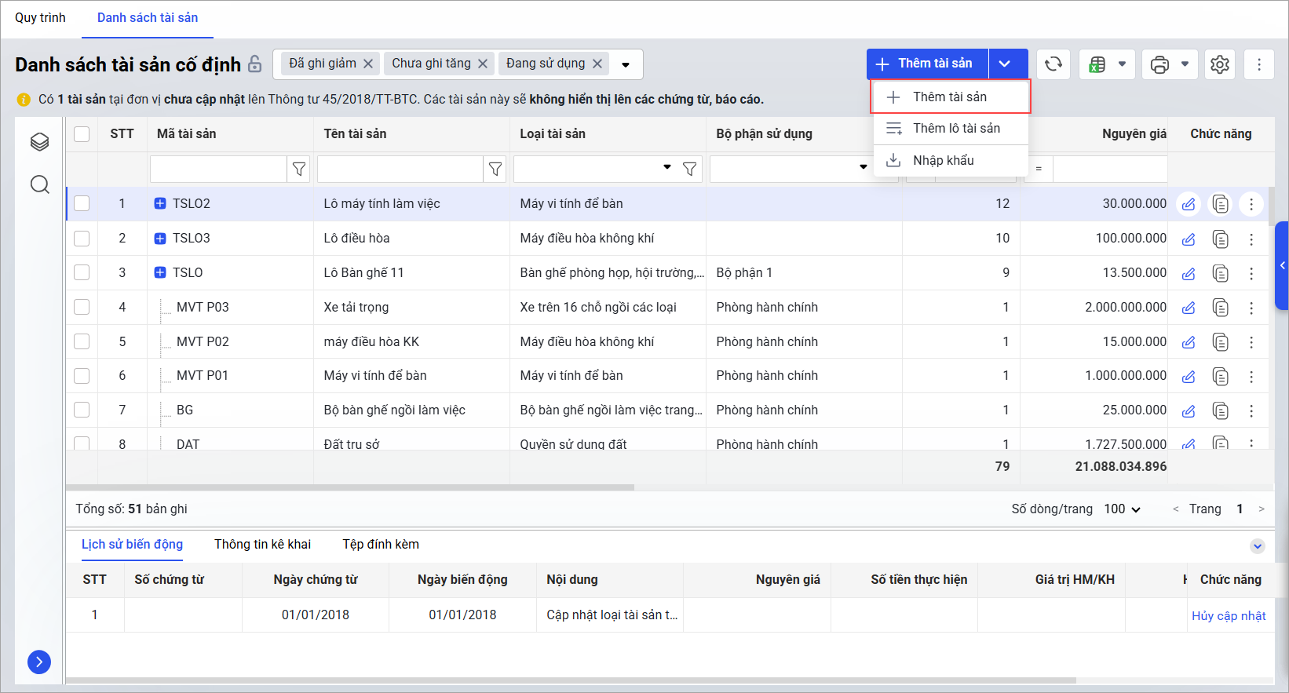Screen dimensions: 1289x693
Task: Click the printer icon in toolbar
Action: [1159, 64]
